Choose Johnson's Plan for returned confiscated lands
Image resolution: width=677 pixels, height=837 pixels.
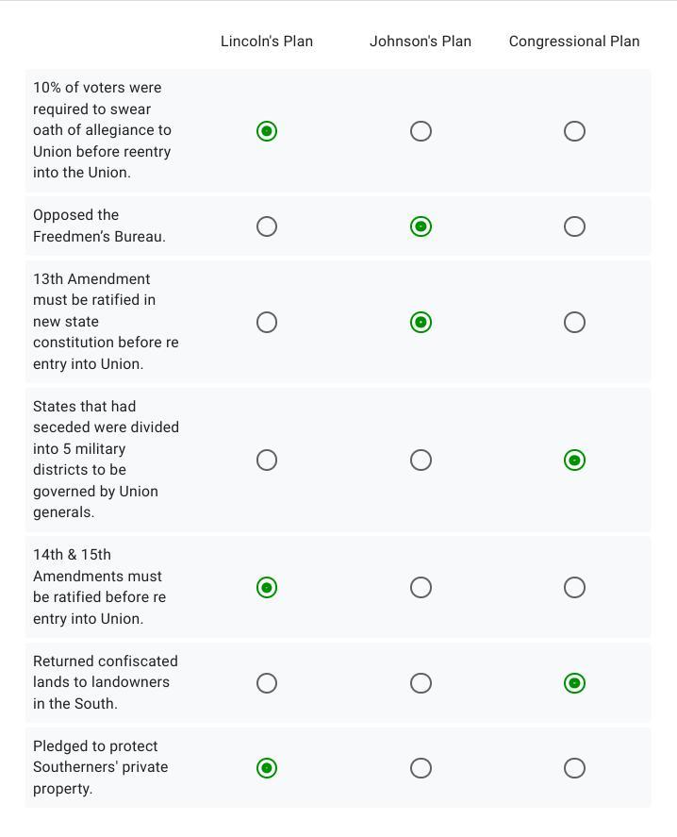tap(421, 683)
